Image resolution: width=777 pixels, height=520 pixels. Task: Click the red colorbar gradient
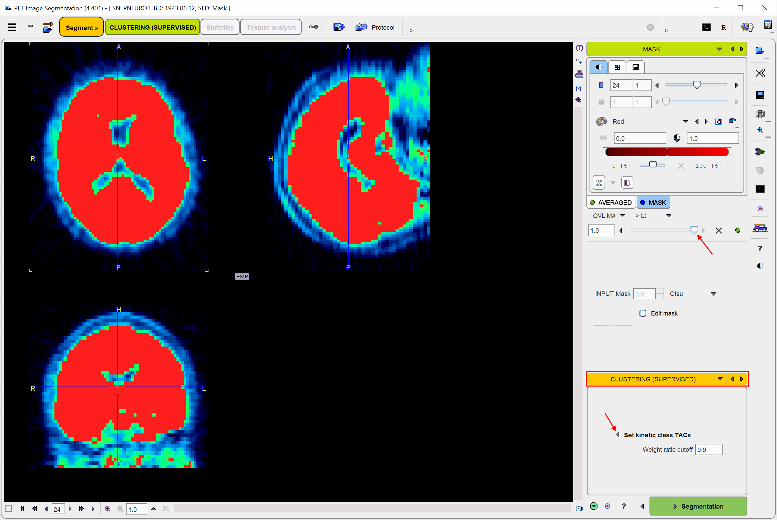(667, 152)
